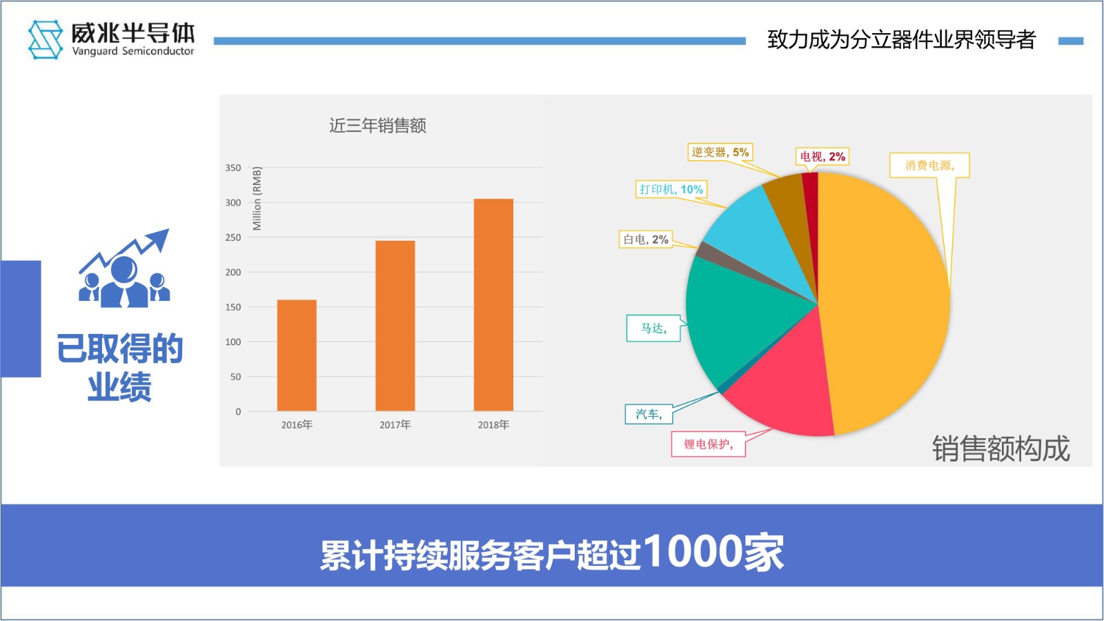
Task: Click the orange 2016年 sales bar
Action: (x=297, y=355)
